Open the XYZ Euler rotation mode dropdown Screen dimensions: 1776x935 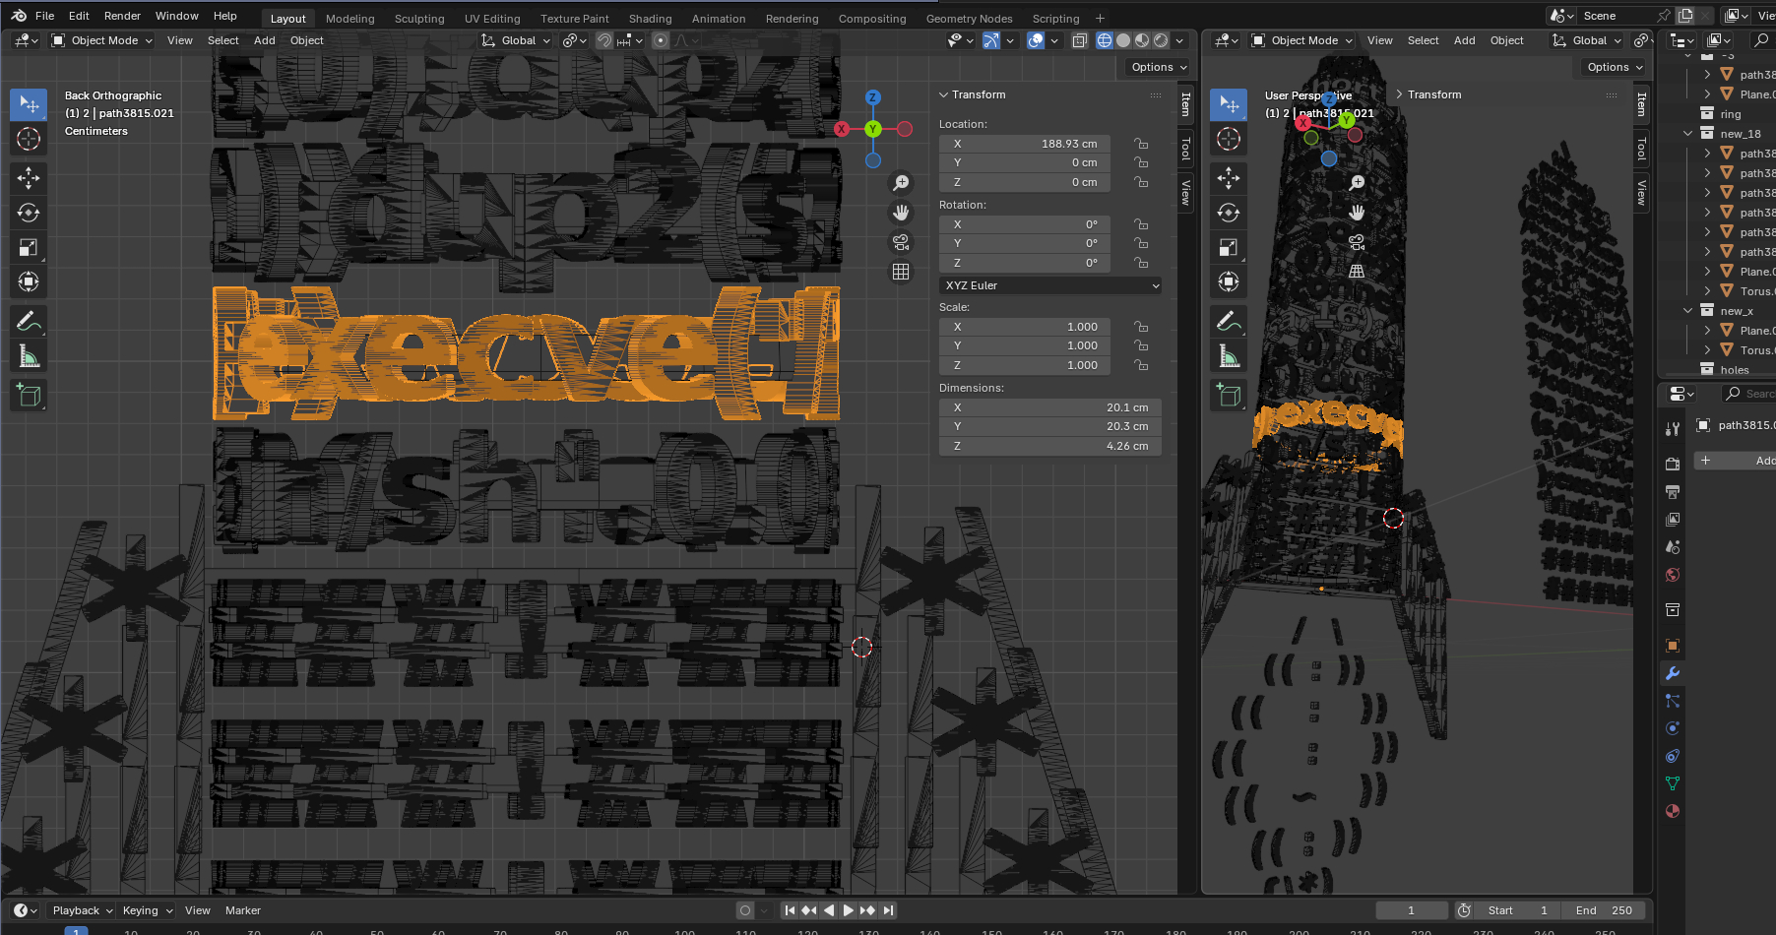tap(1050, 285)
